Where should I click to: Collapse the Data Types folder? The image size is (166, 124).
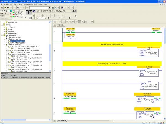2,26
